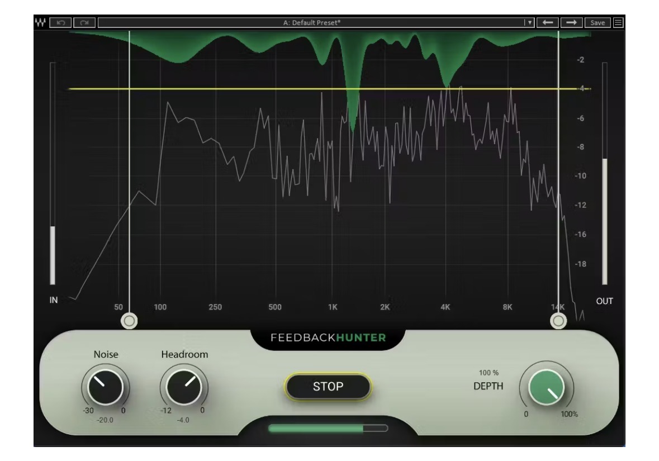Redo the last change

point(84,23)
